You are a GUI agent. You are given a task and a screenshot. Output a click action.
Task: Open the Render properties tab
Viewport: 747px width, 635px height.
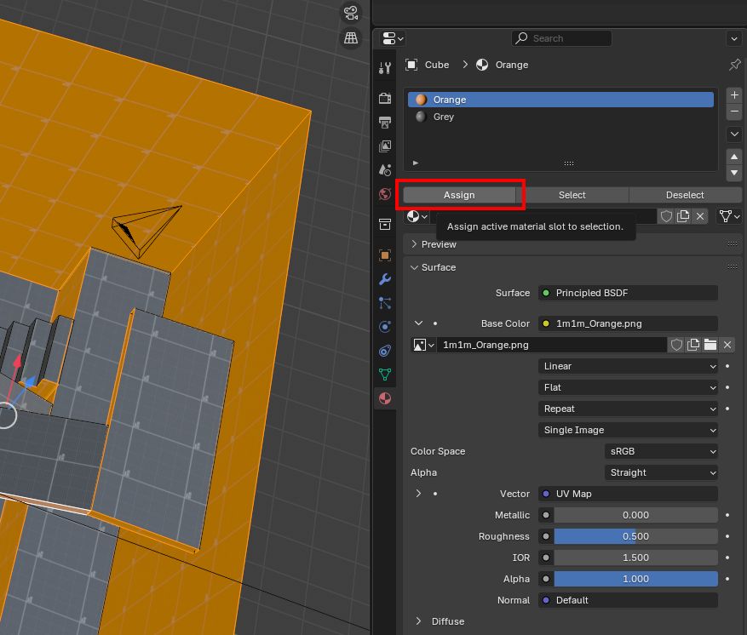click(385, 99)
